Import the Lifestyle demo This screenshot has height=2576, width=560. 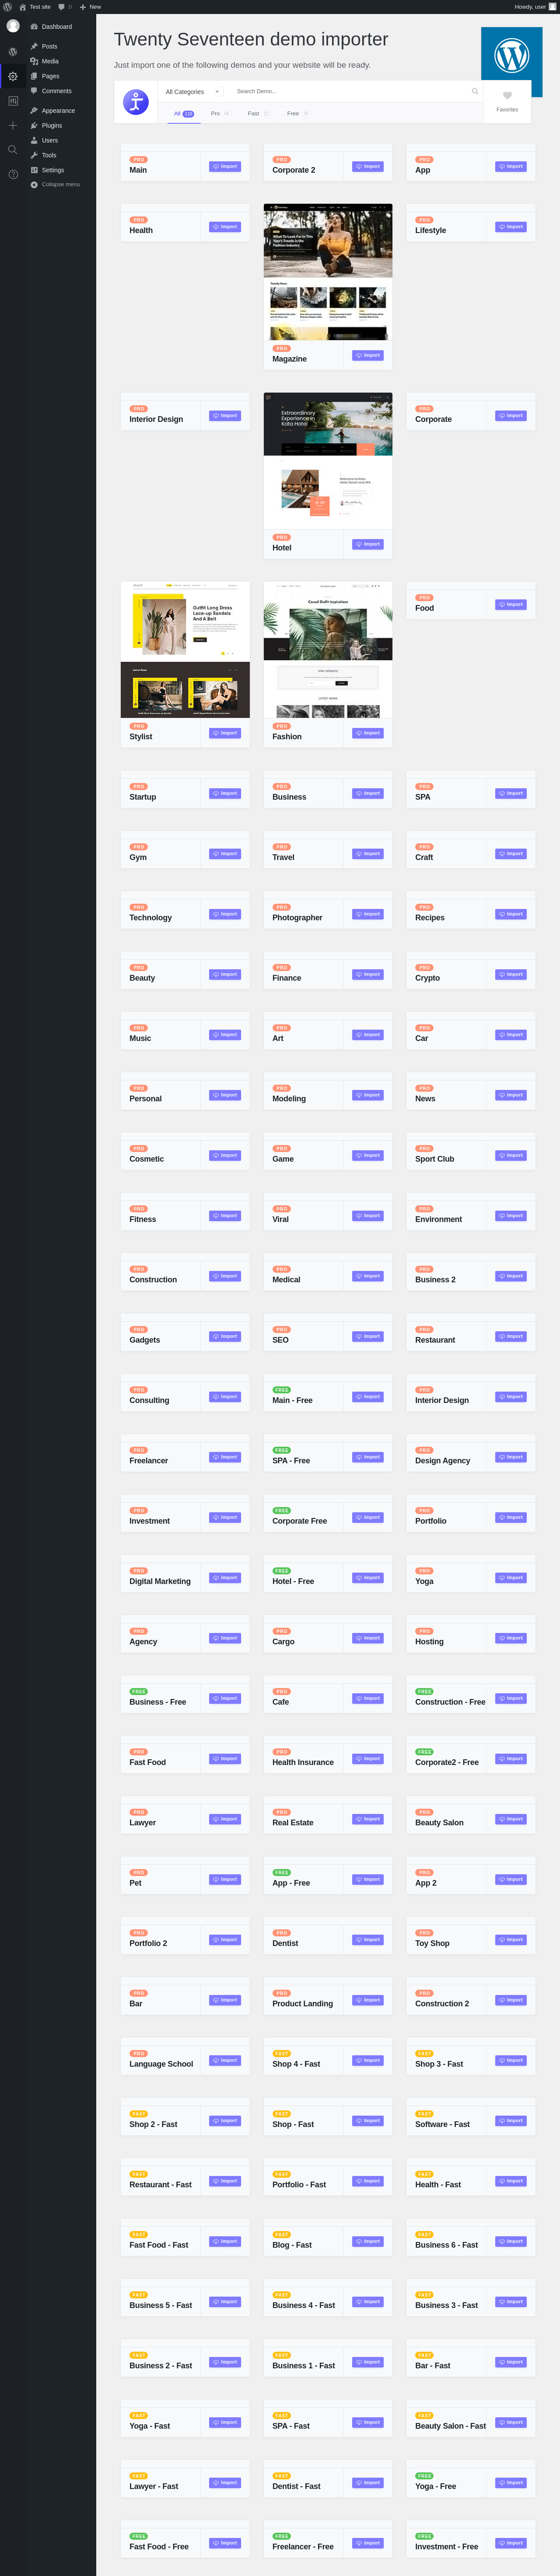click(x=511, y=227)
